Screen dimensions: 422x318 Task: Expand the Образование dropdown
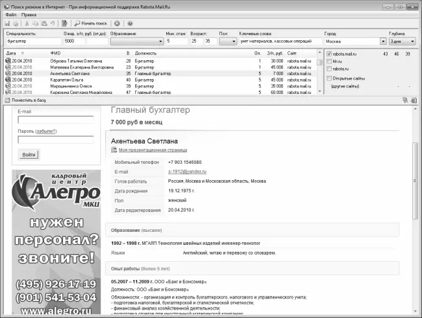point(158,41)
